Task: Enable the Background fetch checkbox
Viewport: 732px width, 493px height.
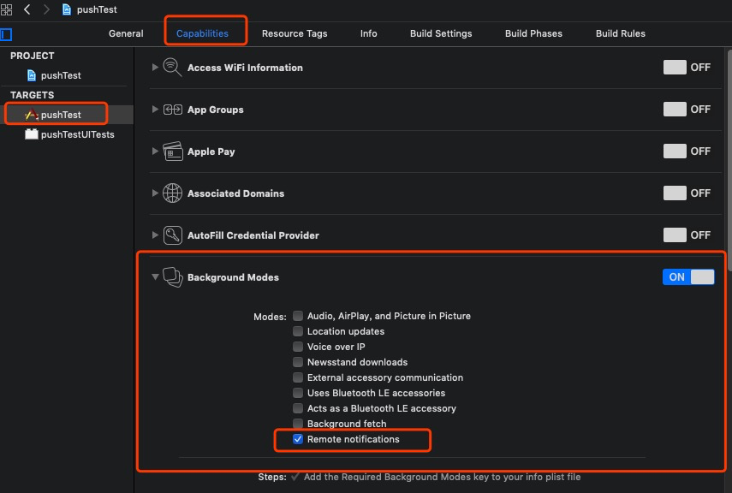Action: click(298, 424)
